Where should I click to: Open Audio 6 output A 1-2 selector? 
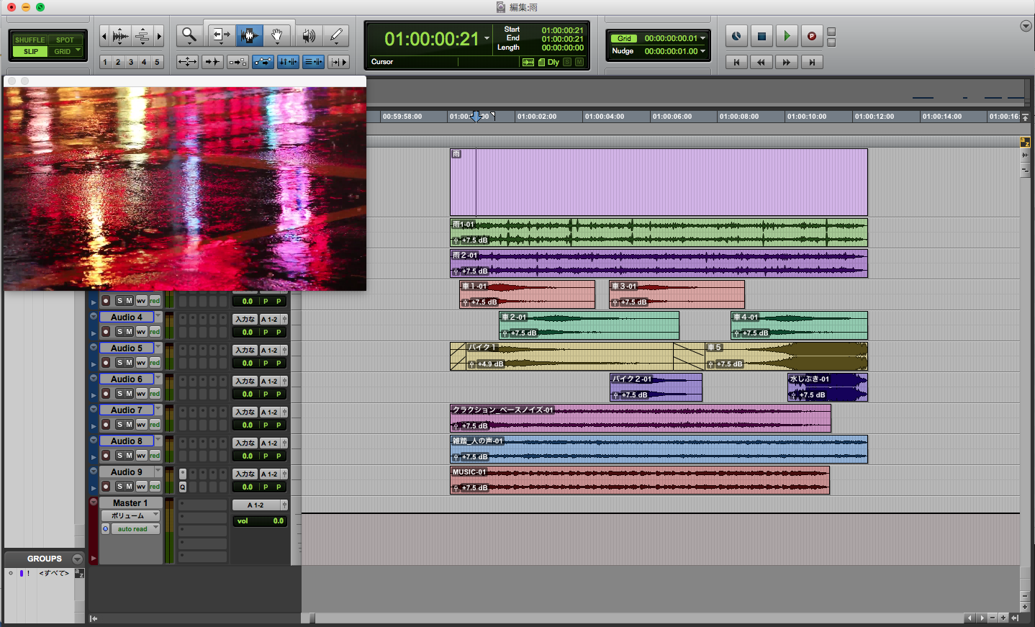(269, 381)
